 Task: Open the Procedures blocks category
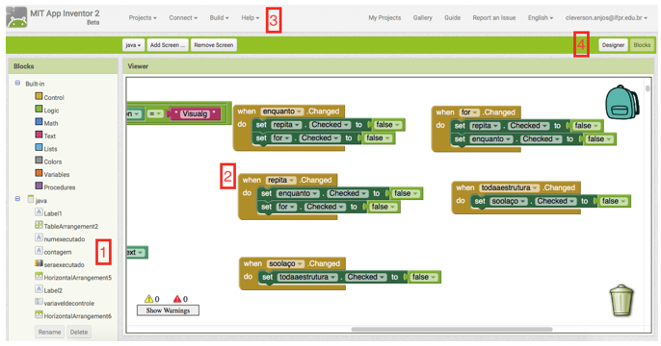(60, 187)
